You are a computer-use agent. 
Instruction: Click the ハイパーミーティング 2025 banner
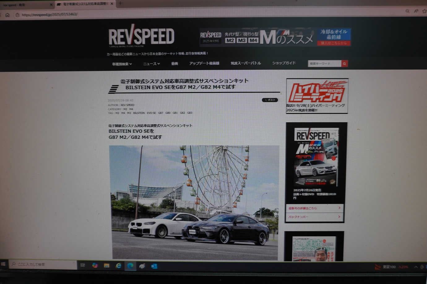click(317, 92)
